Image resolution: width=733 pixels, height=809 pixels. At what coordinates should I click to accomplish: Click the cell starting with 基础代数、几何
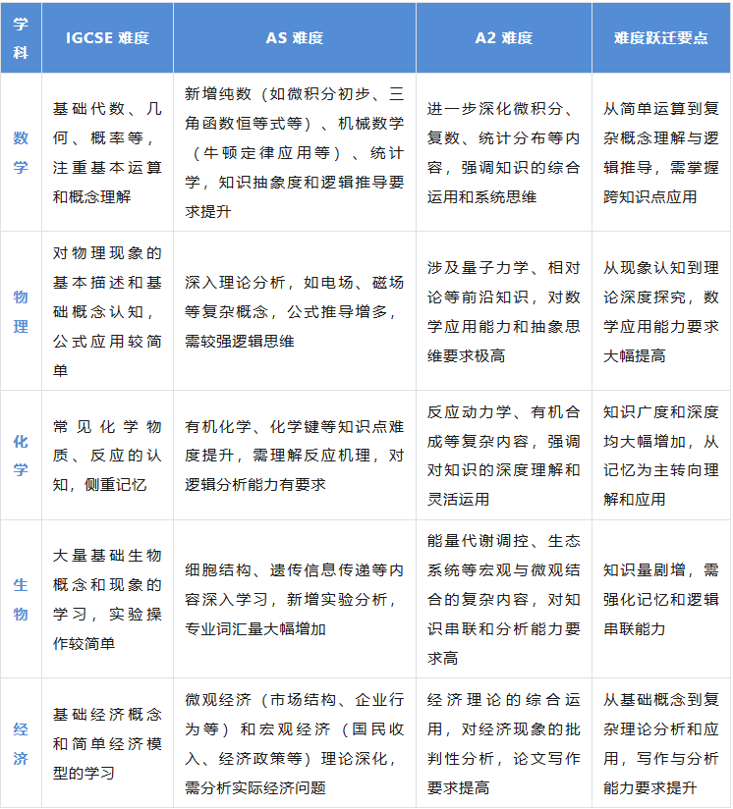tap(107, 152)
